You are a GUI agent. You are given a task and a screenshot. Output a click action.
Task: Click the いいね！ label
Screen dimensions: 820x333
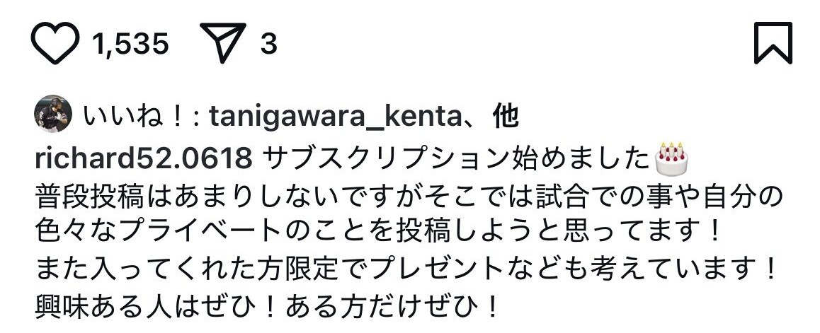134,117
